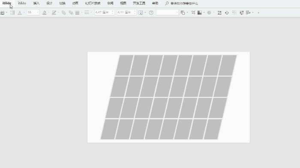This screenshot has height=168, width=300.
Task: Click the line weight icon
Action: (77, 12)
